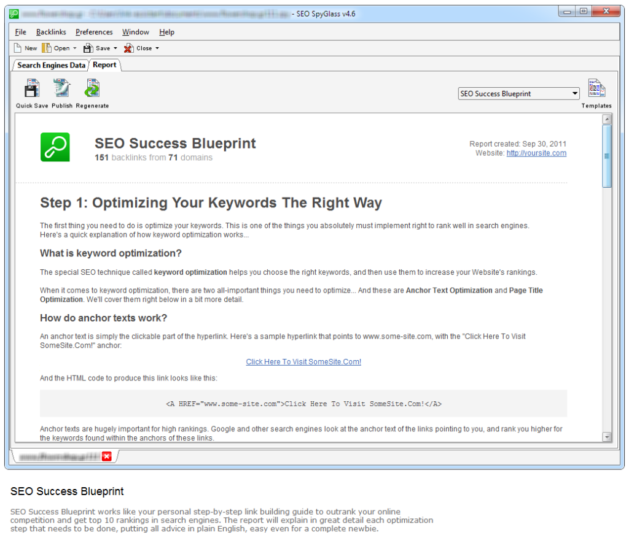Click the SEO SpyGlass title bar app icon
This screenshot has height=535, width=629.
click(x=14, y=14)
